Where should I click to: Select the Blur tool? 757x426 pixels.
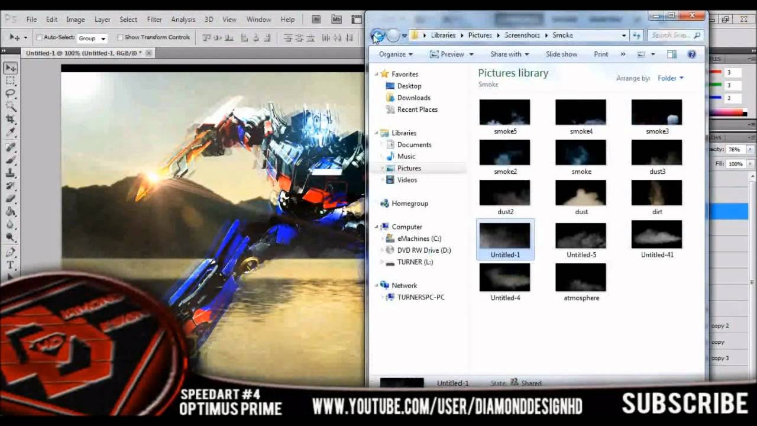coord(11,225)
